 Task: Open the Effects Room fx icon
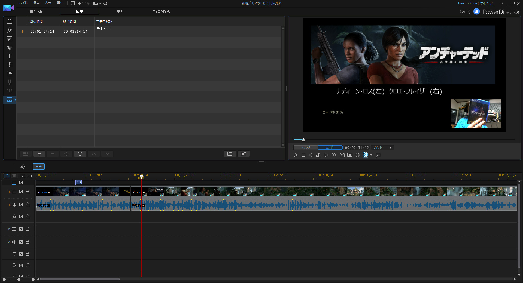[x=10, y=30]
